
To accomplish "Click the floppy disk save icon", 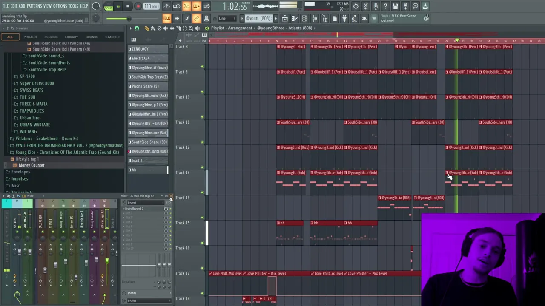I will pyautogui.click(x=396, y=6).
